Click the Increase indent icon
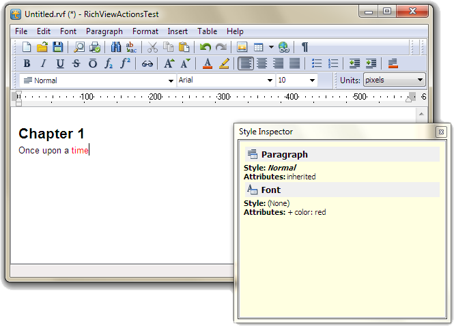This screenshot has height=326, width=454. click(x=371, y=63)
